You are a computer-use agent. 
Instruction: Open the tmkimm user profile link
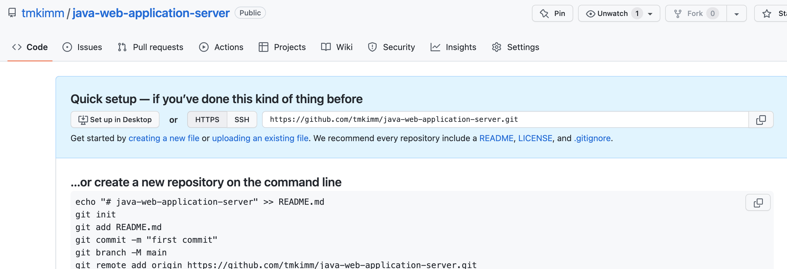43,13
